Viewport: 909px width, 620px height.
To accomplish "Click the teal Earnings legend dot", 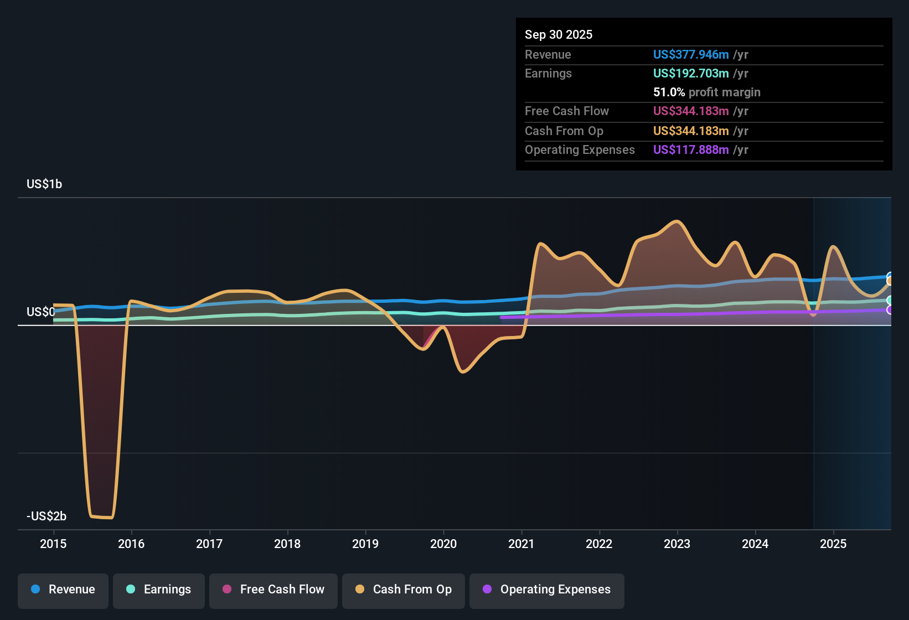I will tap(131, 589).
